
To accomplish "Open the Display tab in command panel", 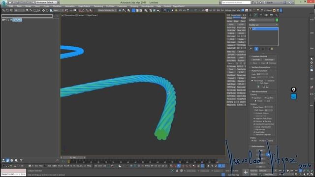I will 271,15.
